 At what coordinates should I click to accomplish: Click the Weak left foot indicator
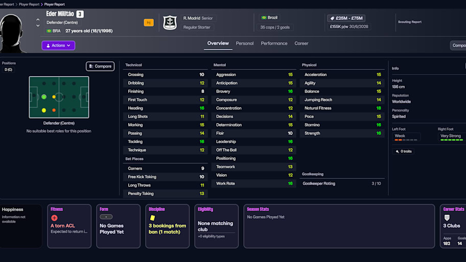tap(406, 137)
